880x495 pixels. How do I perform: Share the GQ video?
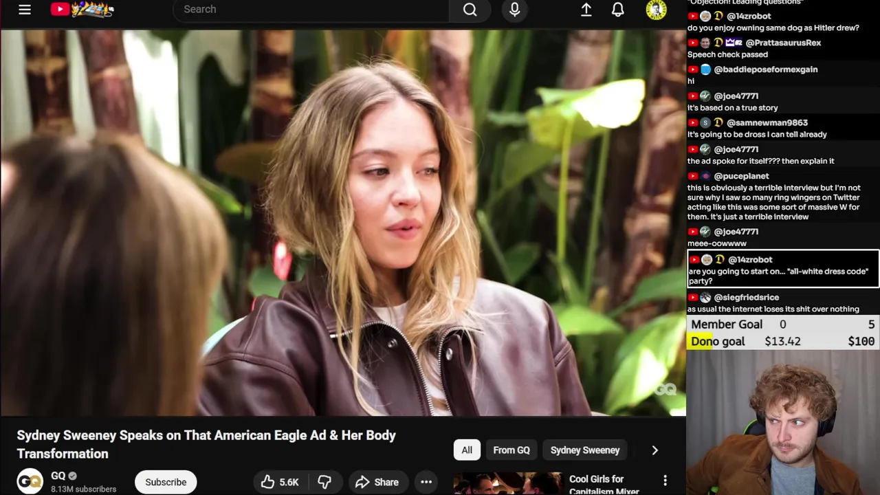[377, 482]
